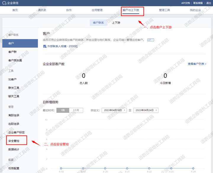Switch to the 上下游 tab
Image resolution: width=213 pixels, height=173 pixels.
point(116,23)
